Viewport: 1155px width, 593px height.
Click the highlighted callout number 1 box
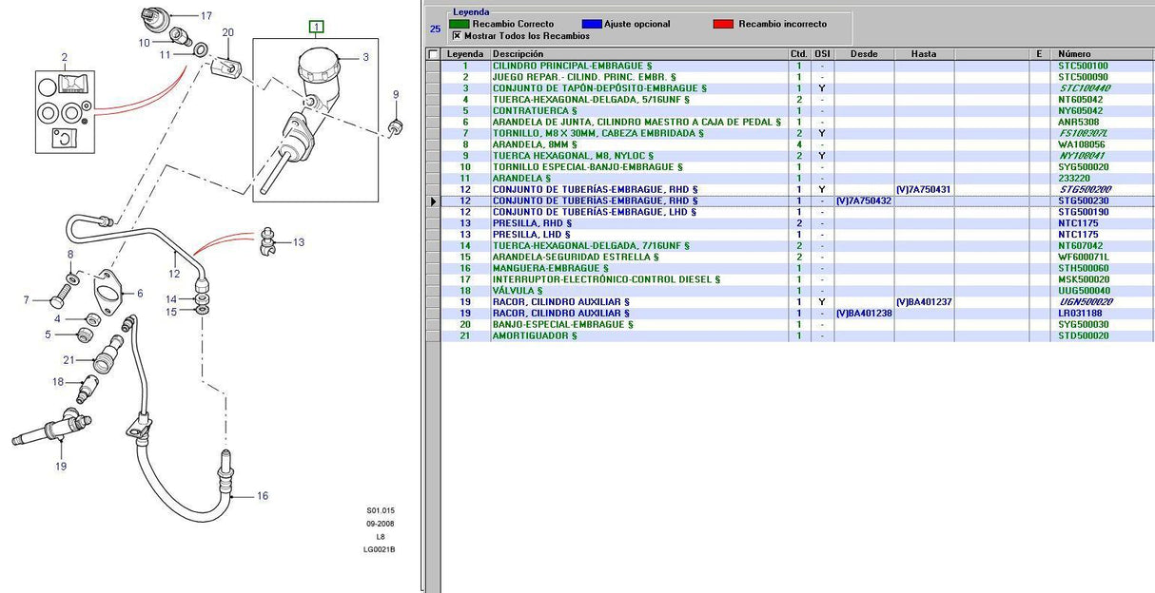(316, 28)
